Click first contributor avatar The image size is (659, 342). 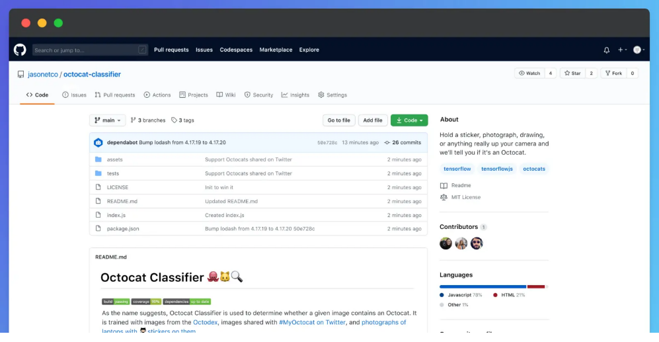click(446, 243)
